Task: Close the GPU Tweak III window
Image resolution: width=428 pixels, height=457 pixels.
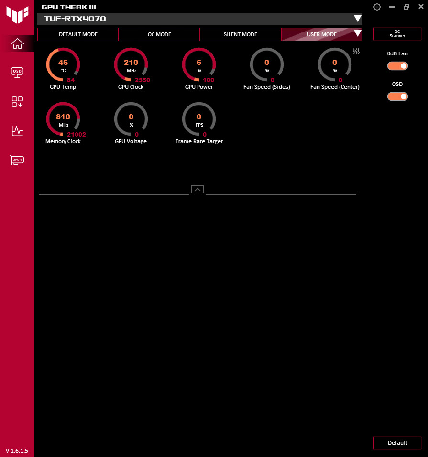Action: (421, 6)
